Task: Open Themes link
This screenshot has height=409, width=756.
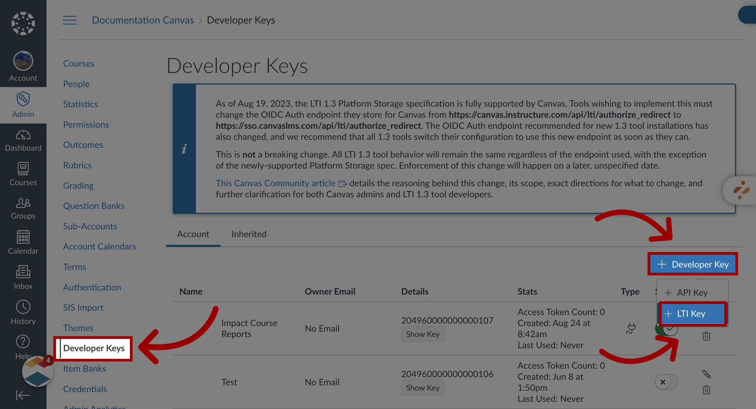Action: tap(78, 328)
